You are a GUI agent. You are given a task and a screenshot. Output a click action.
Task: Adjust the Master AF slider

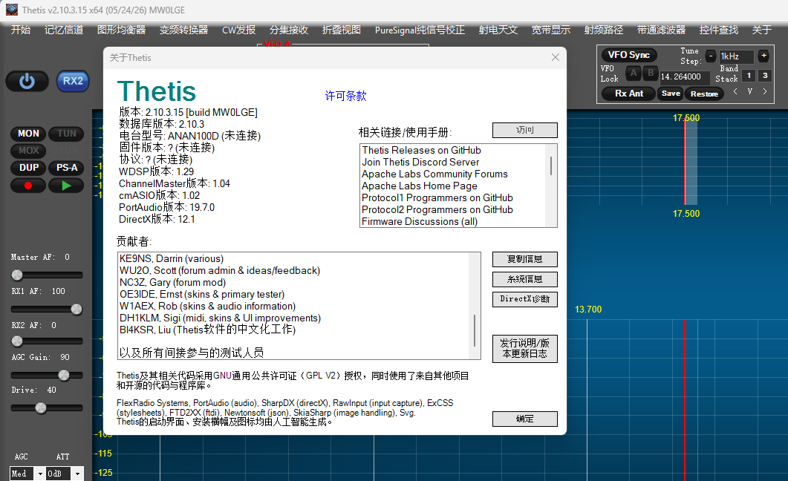coord(47,275)
